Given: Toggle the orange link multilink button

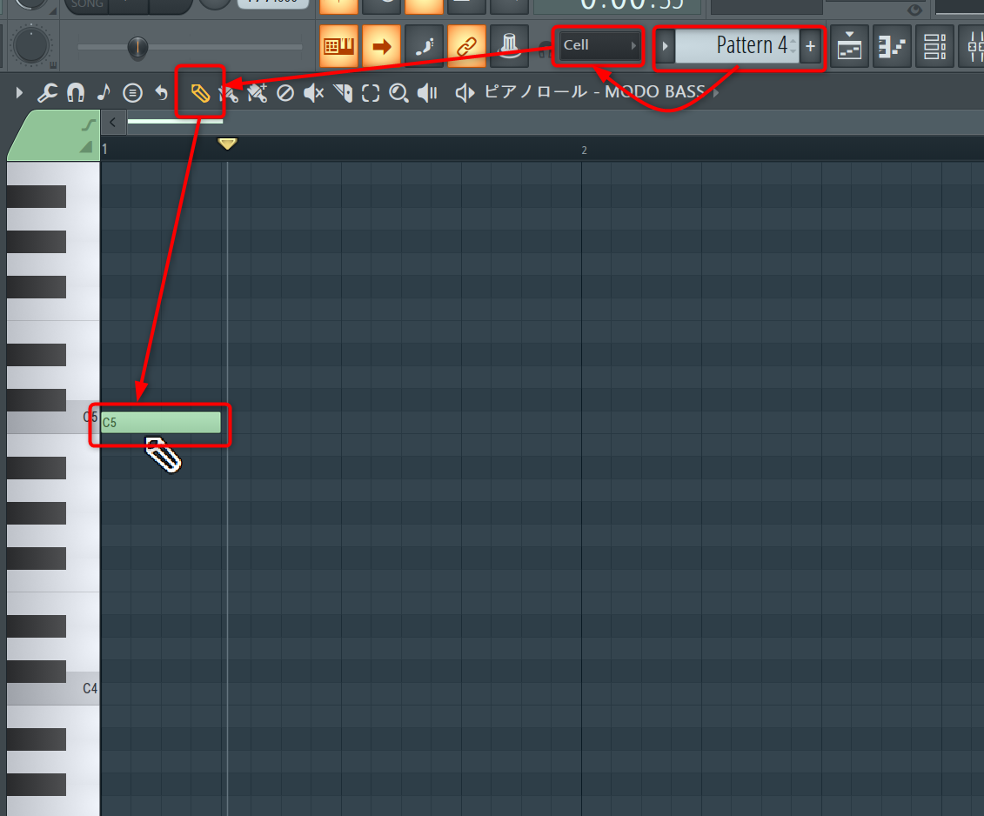Looking at the screenshot, I should tap(466, 46).
